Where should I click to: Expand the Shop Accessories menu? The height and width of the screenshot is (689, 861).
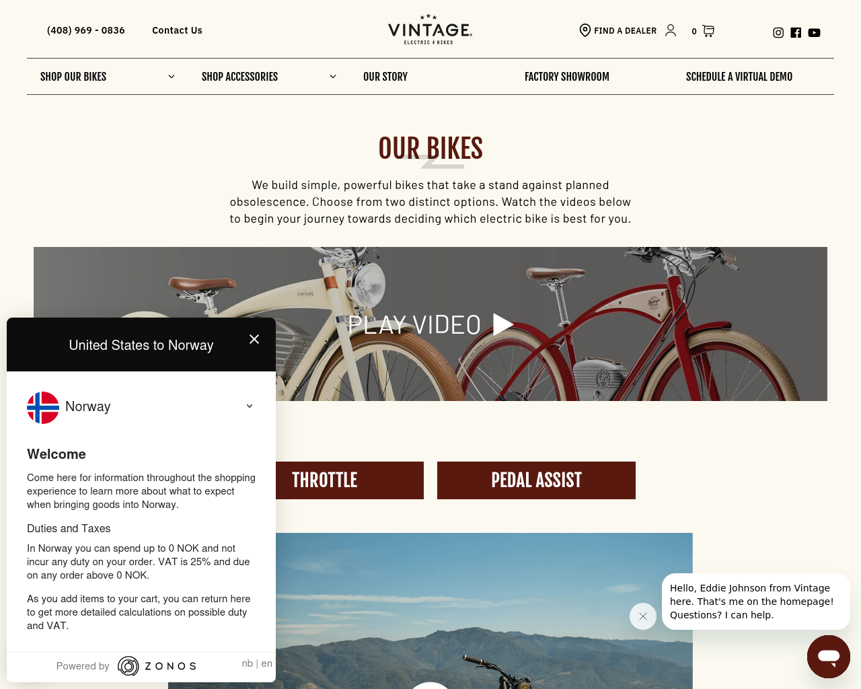point(269,77)
